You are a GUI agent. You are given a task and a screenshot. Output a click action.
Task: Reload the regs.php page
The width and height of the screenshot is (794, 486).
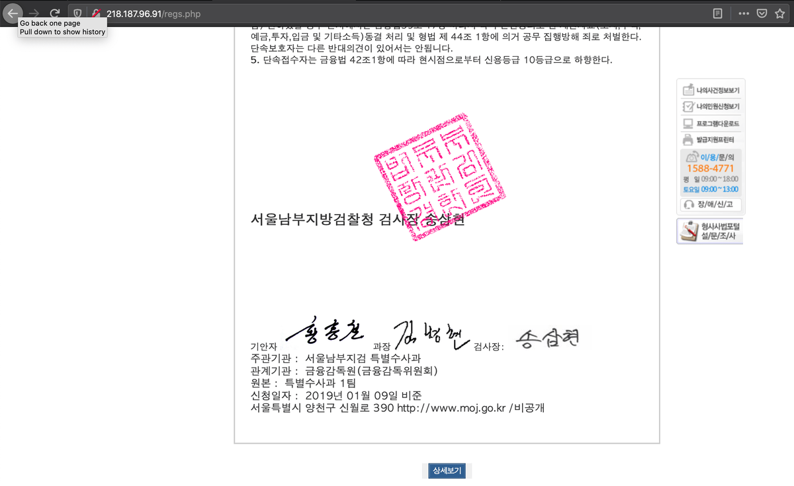[x=55, y=13]
